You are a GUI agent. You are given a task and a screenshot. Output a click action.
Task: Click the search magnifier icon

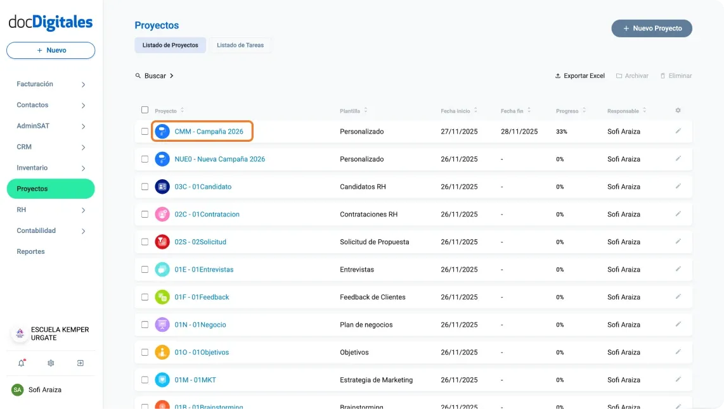138,75
